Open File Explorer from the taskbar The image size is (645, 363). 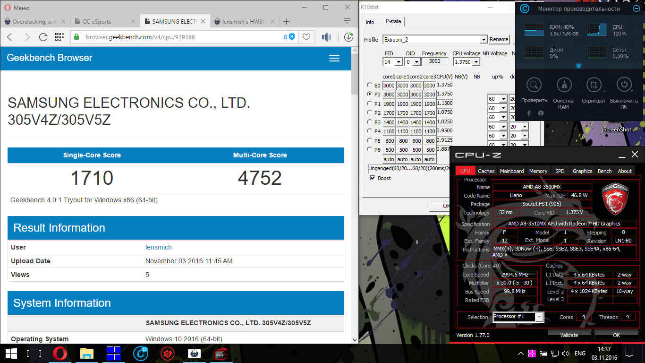point(87,354)
